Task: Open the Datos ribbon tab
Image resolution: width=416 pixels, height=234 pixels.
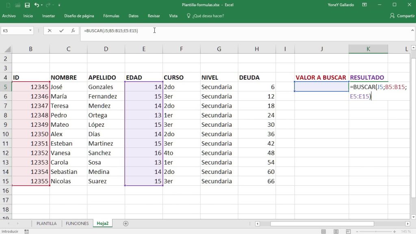Action: 133,16
